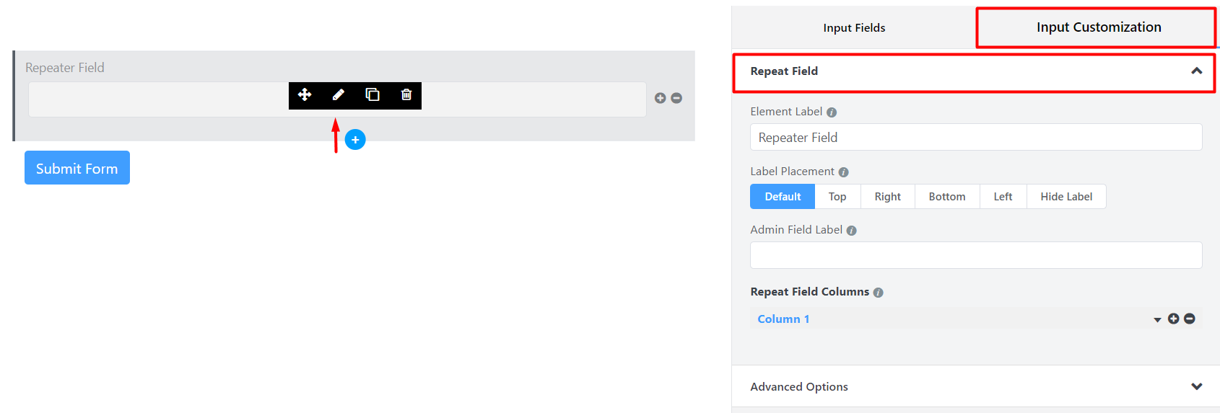The width and height of the screenshot is (1220, 413).
Task: Add a repeater row with plus icon
Action: pos(660,98)
